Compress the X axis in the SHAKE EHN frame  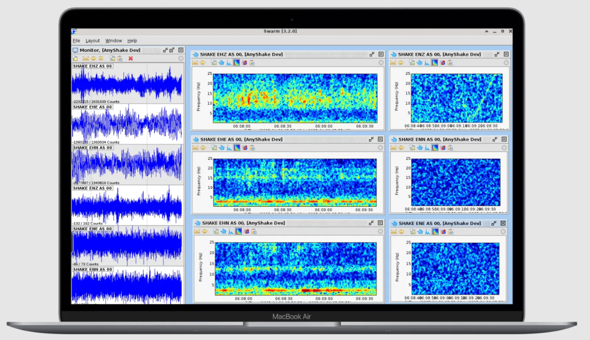pyautogui.click(x=197, y=231)
